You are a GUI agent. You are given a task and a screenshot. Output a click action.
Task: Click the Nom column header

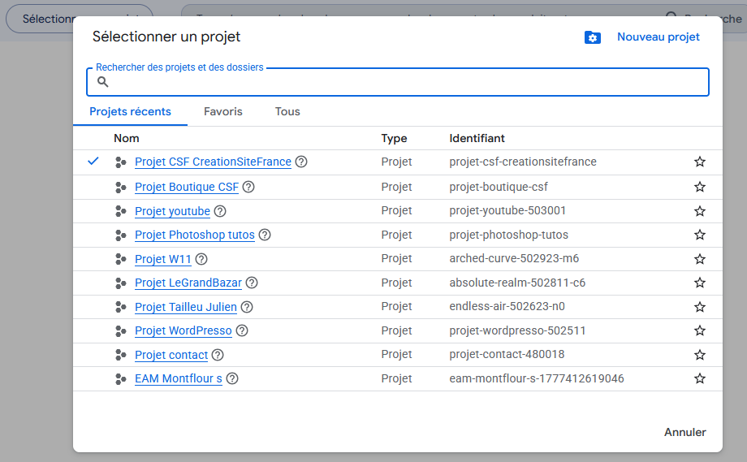(x=126, y=138)
